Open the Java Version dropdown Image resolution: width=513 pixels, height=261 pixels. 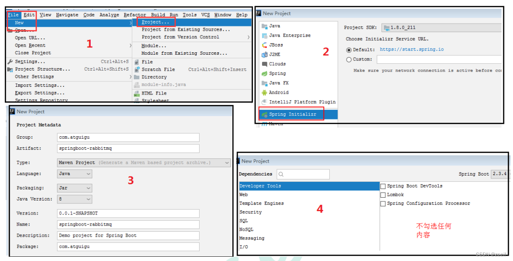74,199
